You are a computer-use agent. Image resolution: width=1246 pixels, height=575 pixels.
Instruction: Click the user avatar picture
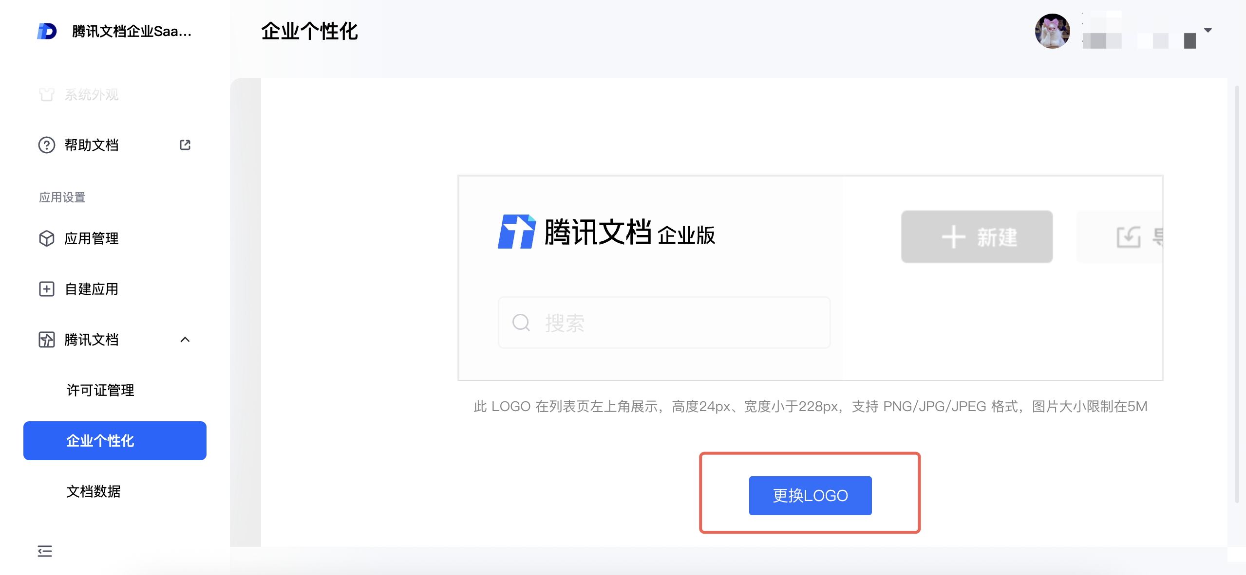click(x=1052, y=31)
